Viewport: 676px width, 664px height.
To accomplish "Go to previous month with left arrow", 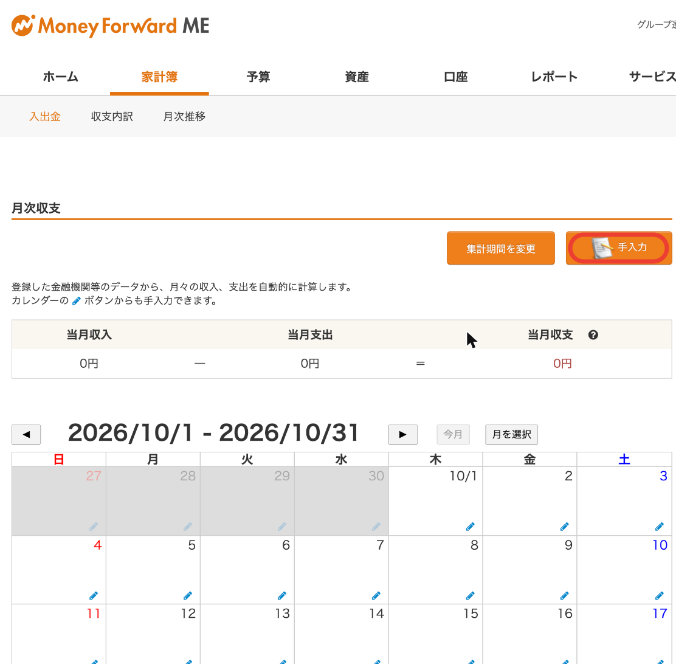I will point(26,434).
